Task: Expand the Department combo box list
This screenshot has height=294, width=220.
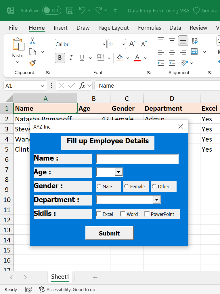Action: [x=156, y=200]
